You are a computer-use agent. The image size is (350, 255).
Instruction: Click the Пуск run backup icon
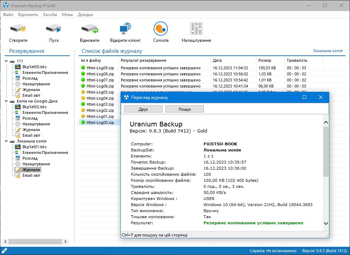pyautogui.click(x=53, y=29)
